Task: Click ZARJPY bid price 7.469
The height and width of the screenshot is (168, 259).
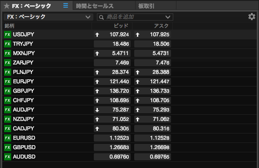Action: point(112,63)
